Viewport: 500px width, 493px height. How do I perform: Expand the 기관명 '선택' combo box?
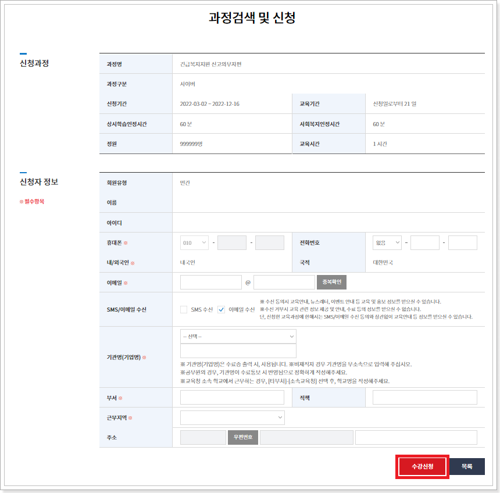pos(238,335)
